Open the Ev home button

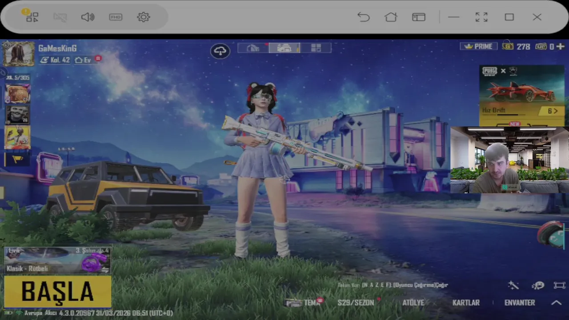coord(83,60)
